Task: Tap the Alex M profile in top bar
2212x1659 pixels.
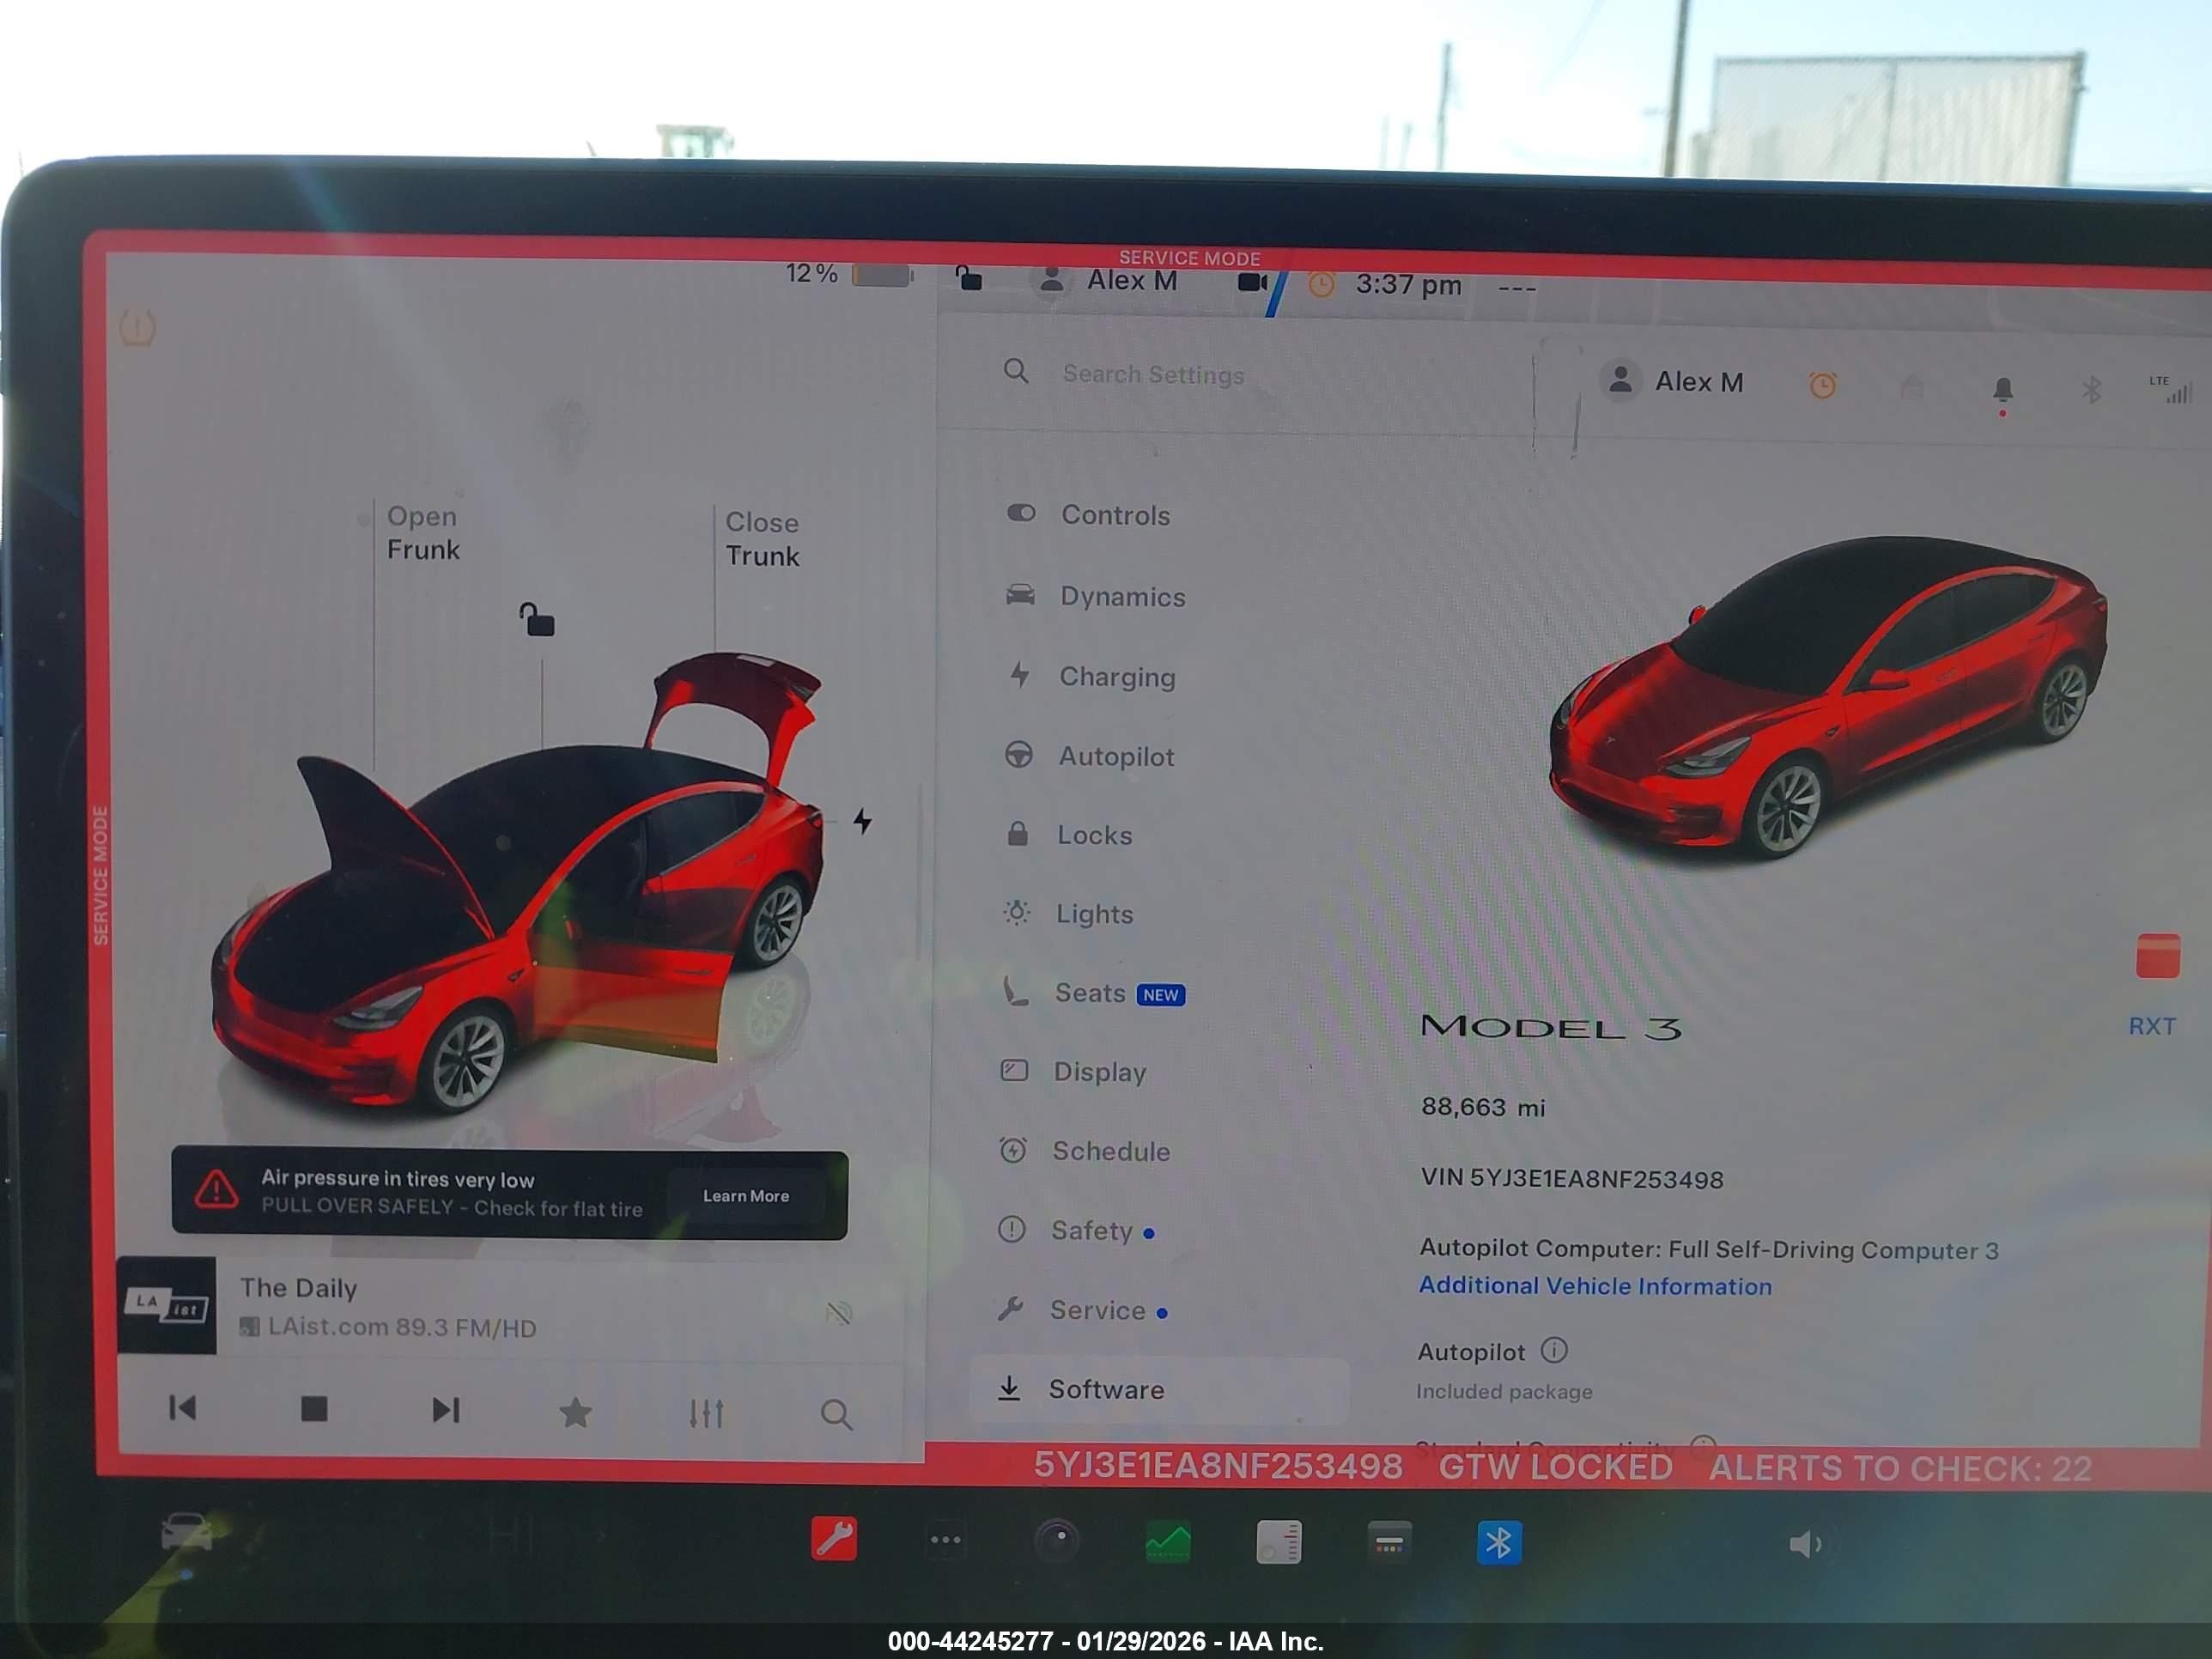Action: click(1107, 280)
